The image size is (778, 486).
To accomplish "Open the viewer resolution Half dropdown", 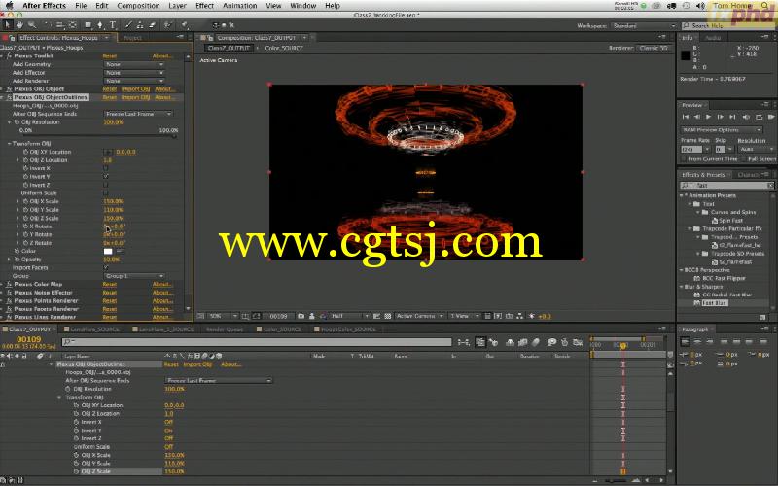I will click(x=349, y=316).
